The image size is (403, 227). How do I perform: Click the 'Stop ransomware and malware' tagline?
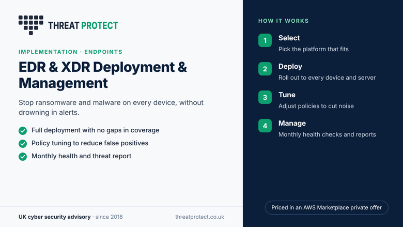tap(111, 108)
